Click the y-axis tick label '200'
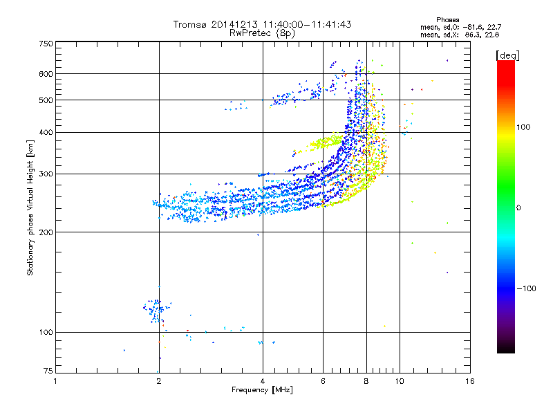Screen dimensions: 553x415 (x=46, y=232)
